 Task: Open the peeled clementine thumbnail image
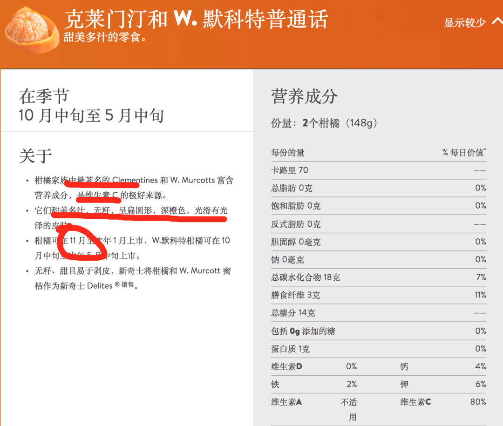tap(32, 29)
